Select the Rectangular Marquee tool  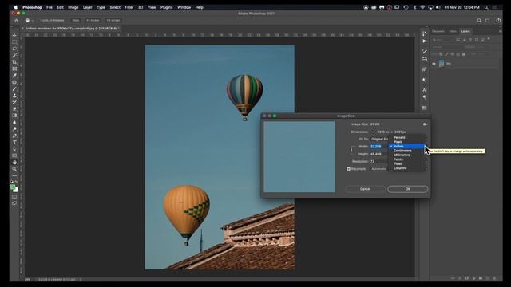(14, 42)
